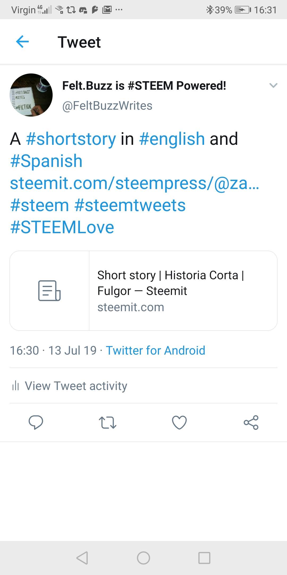Screen dimensions: 287x575
Task: Open the #english hashtag
Action: pyautogui.click(x=172, y=139)
